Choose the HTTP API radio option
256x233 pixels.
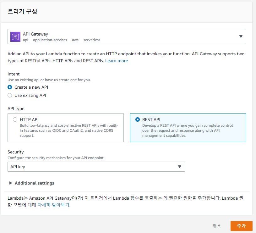(x=15, y=119)
